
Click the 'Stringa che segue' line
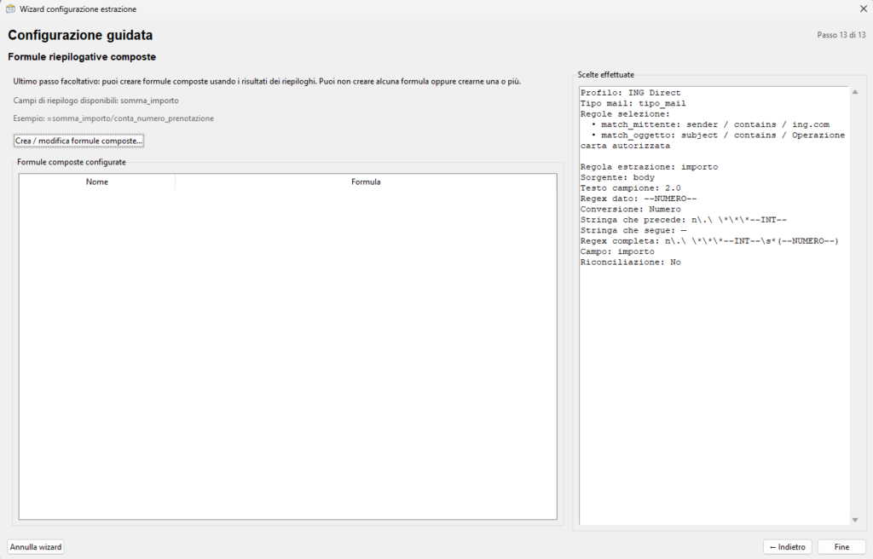(633, 231)
